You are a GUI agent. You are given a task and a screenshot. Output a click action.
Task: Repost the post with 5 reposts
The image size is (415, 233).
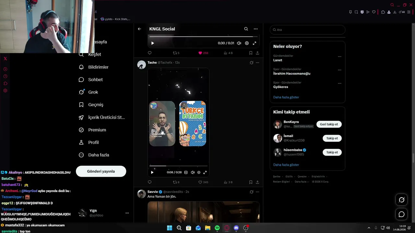point(176,53)
